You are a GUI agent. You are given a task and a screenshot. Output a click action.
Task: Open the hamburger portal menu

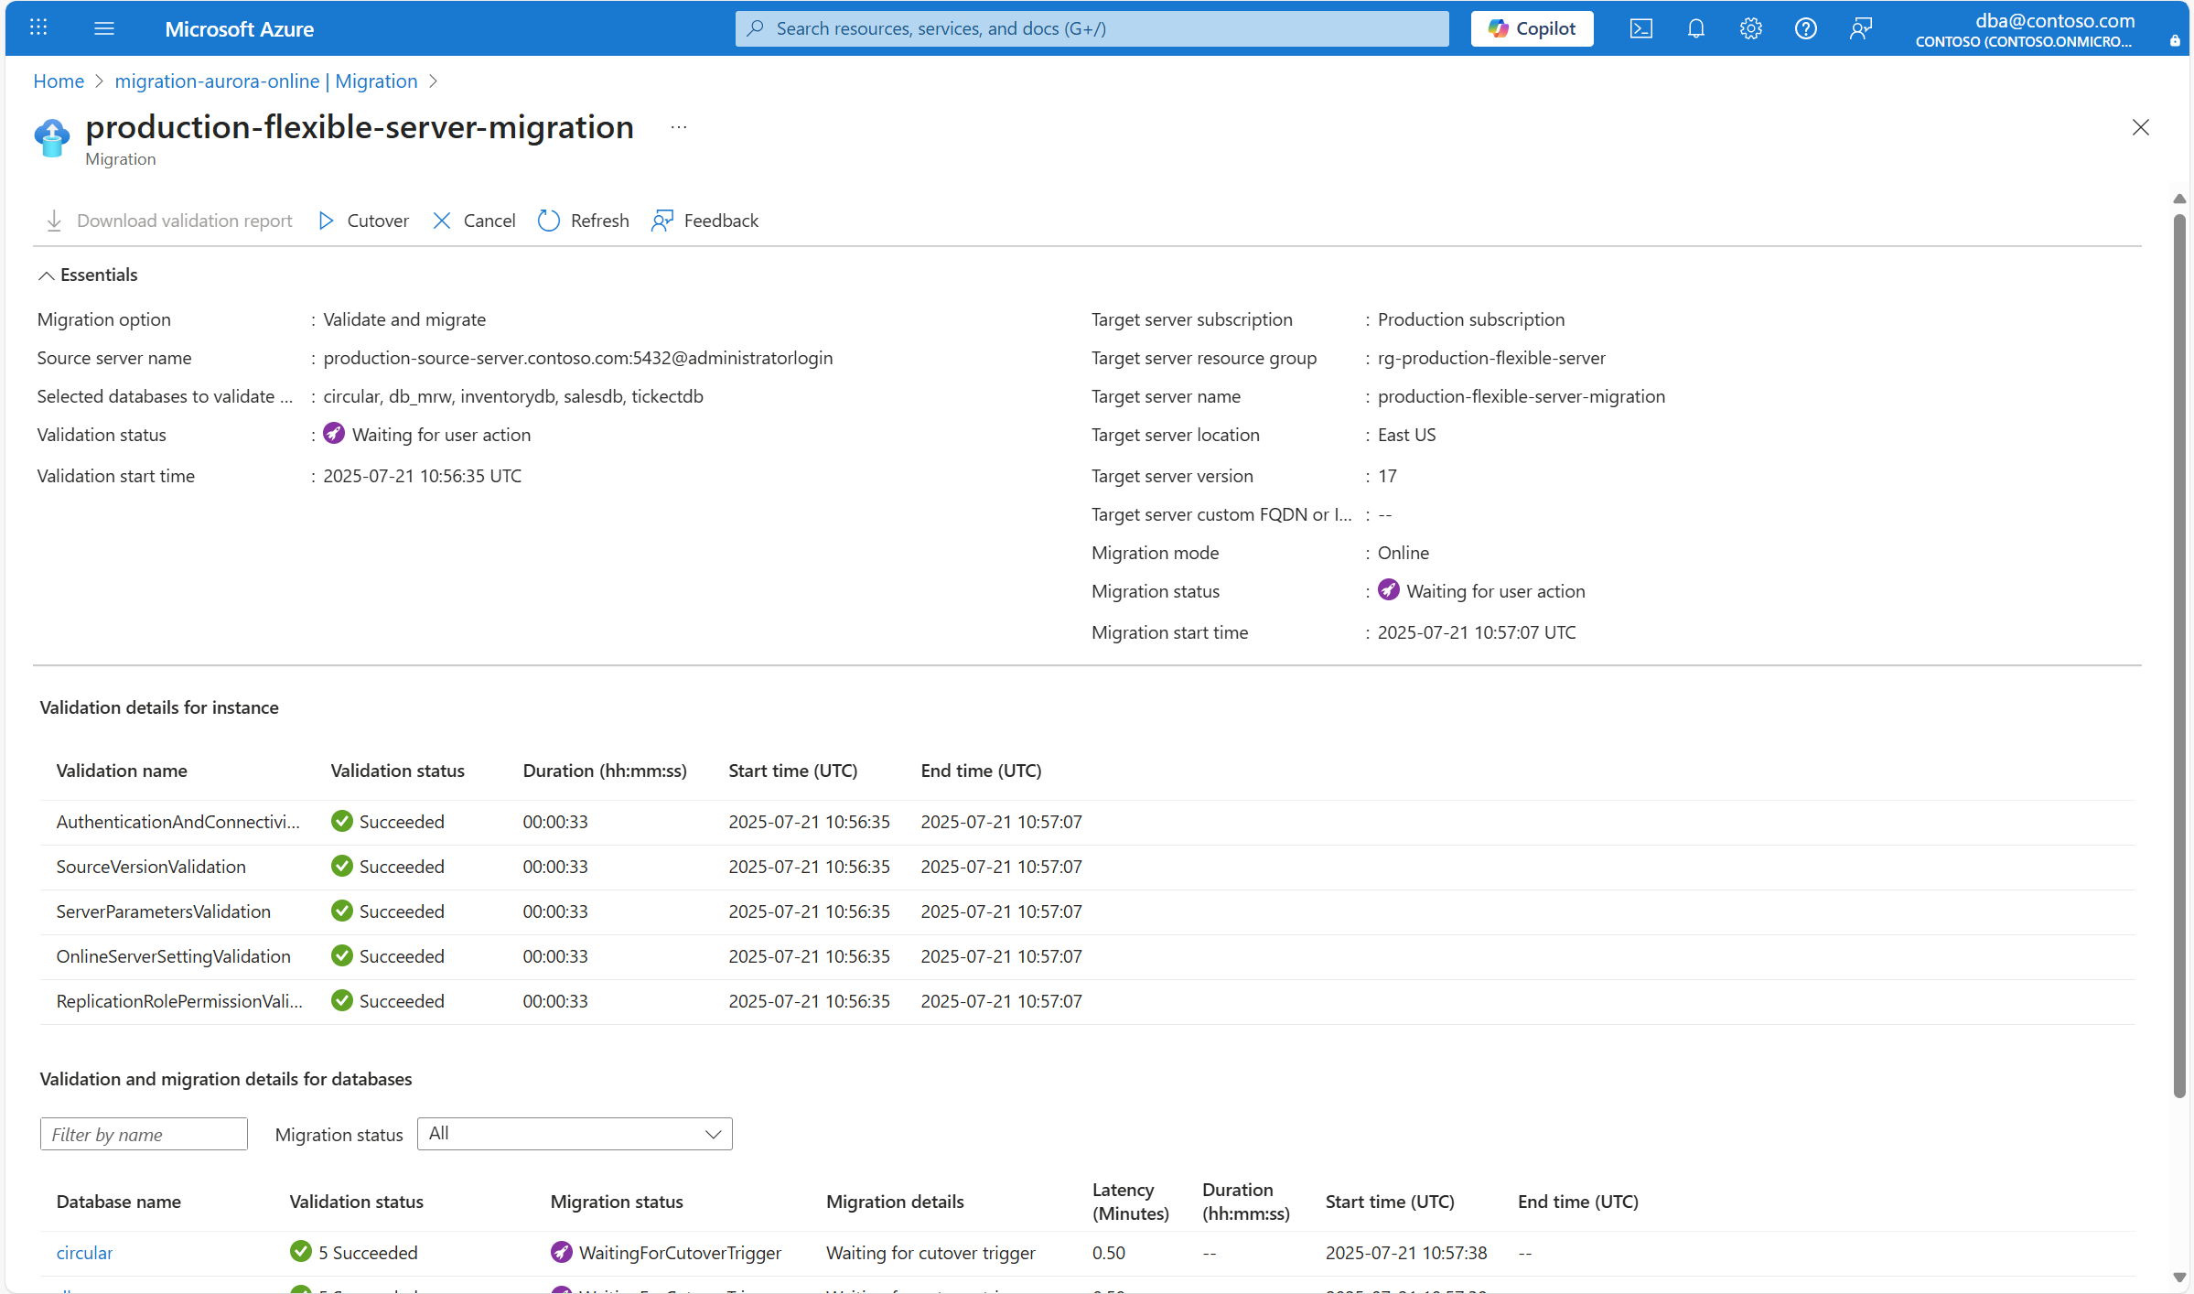(x=104, y=28)
